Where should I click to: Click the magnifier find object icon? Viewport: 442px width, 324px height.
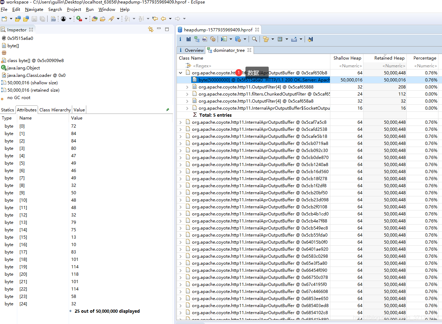coord(254,39)
